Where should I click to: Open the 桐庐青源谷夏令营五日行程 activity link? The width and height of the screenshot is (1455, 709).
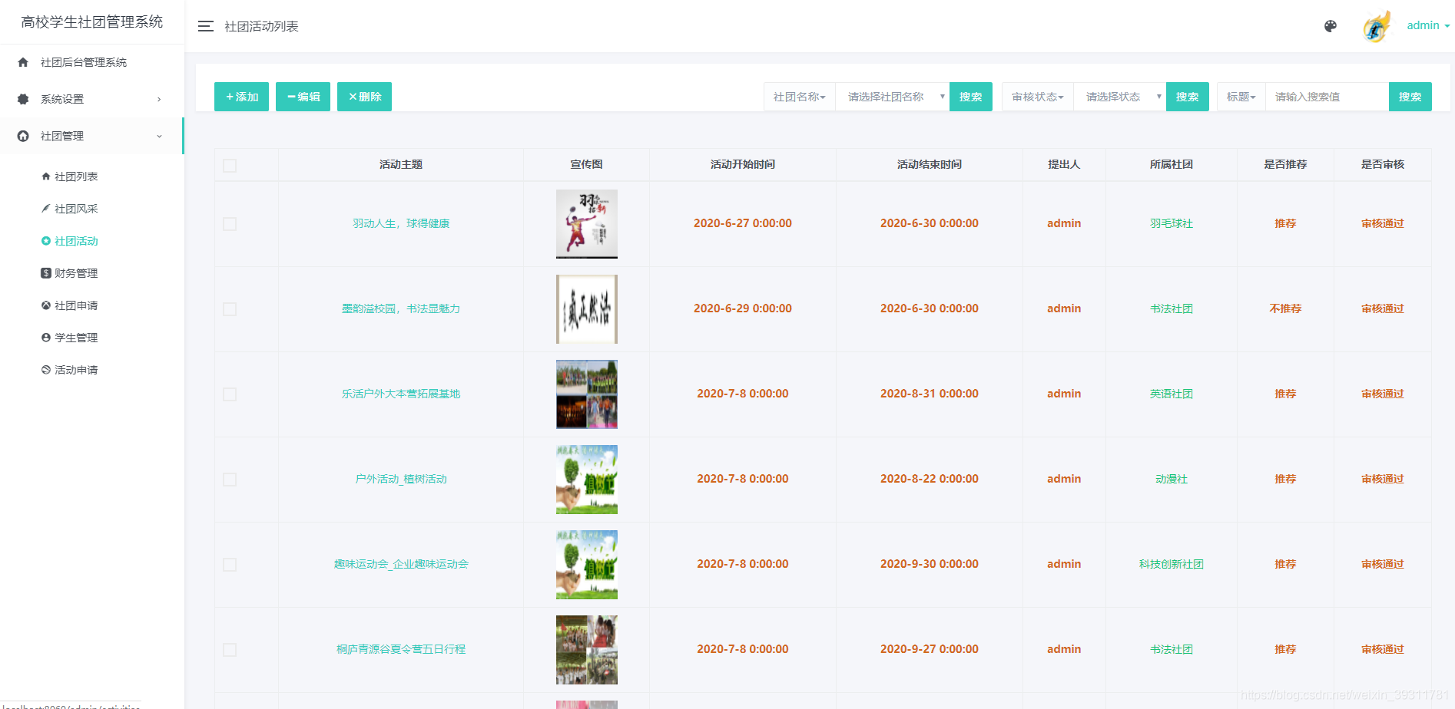401,649
